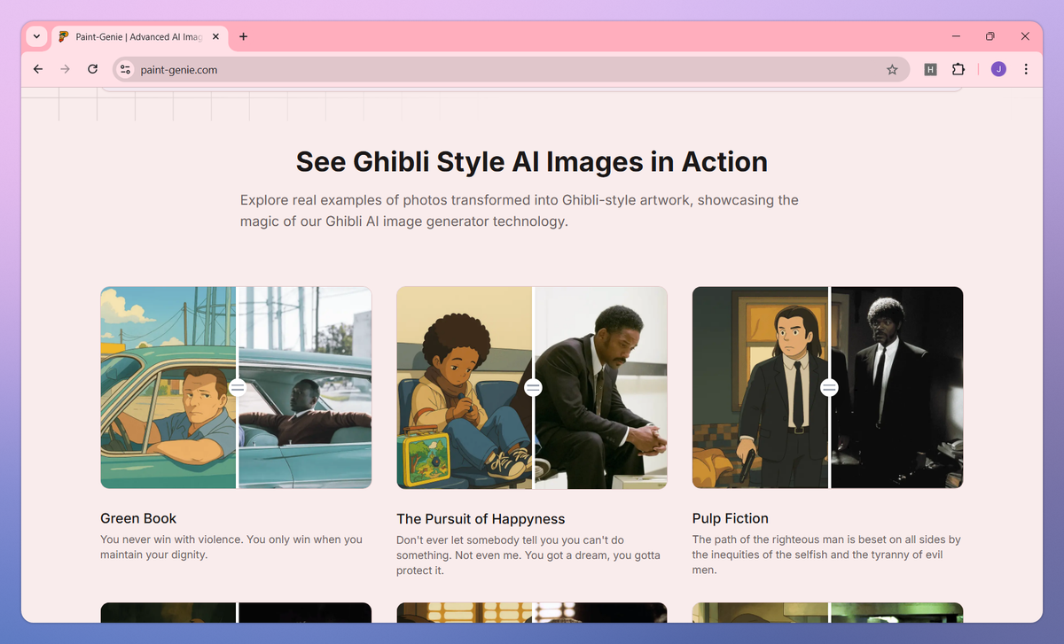1064x644 pixels.
Task: Close the Paint-Genie tab
Action: click(215, 37)
